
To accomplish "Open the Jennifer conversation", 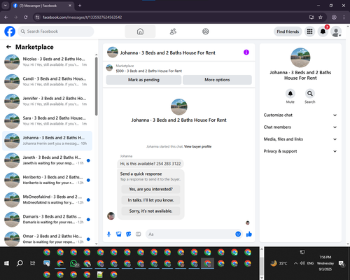I will click(x=47, y=101).
